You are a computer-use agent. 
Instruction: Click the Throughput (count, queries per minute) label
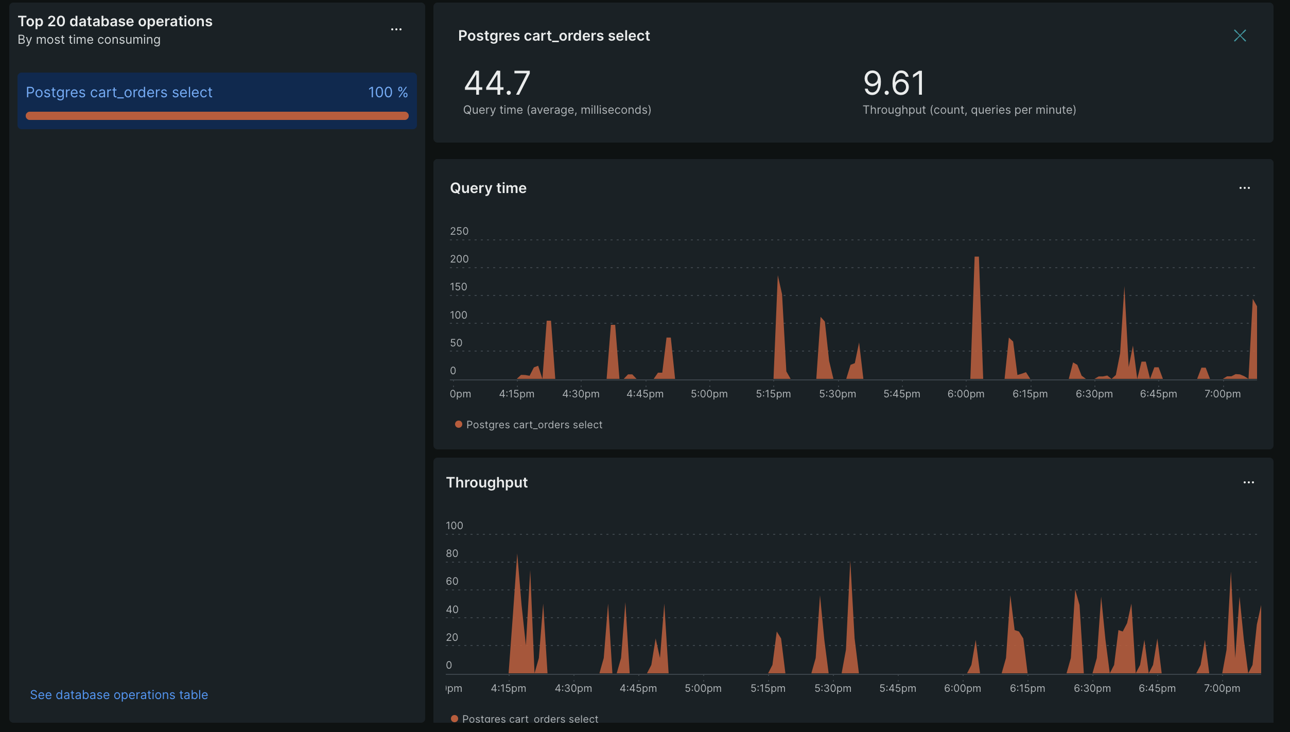coord(969,110)
